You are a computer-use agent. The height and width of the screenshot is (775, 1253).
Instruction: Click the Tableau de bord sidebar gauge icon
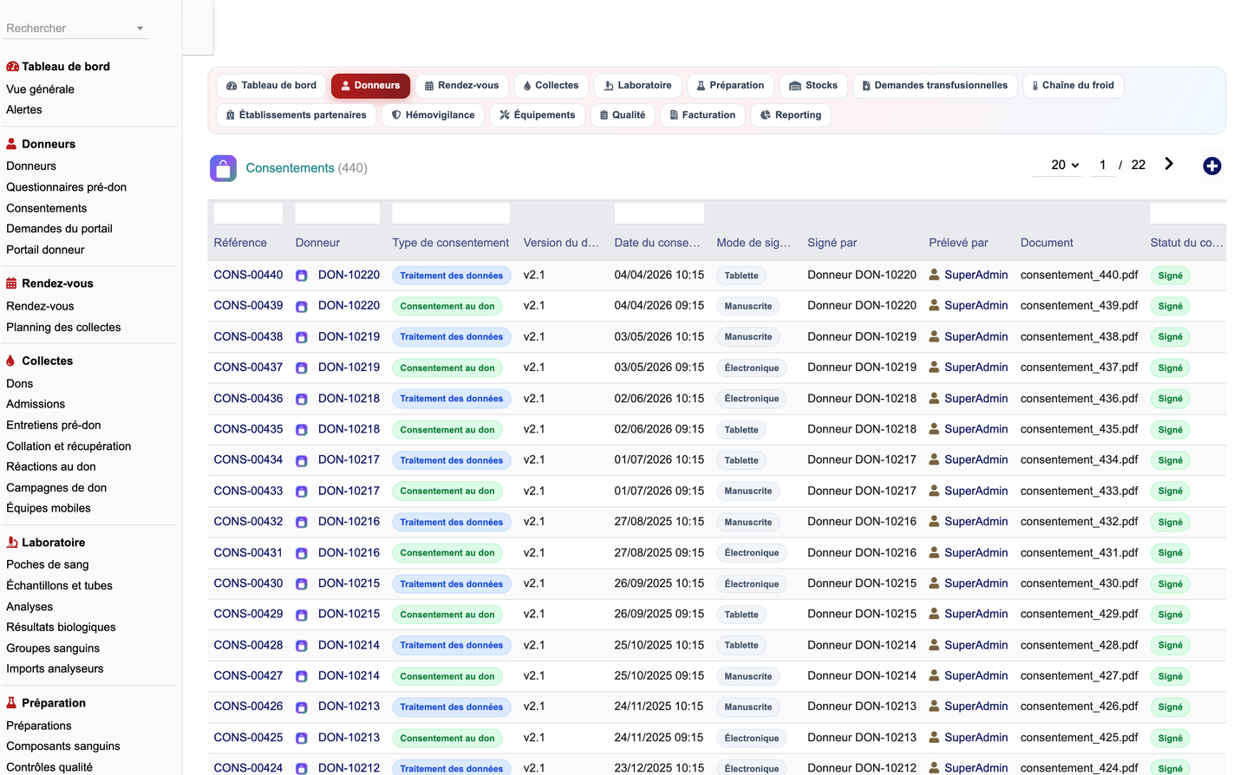click(12, 67)
